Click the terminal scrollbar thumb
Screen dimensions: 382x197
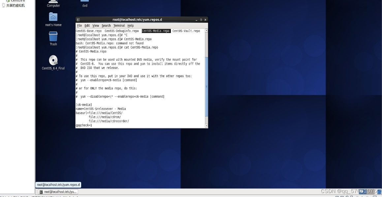(206, 86)
